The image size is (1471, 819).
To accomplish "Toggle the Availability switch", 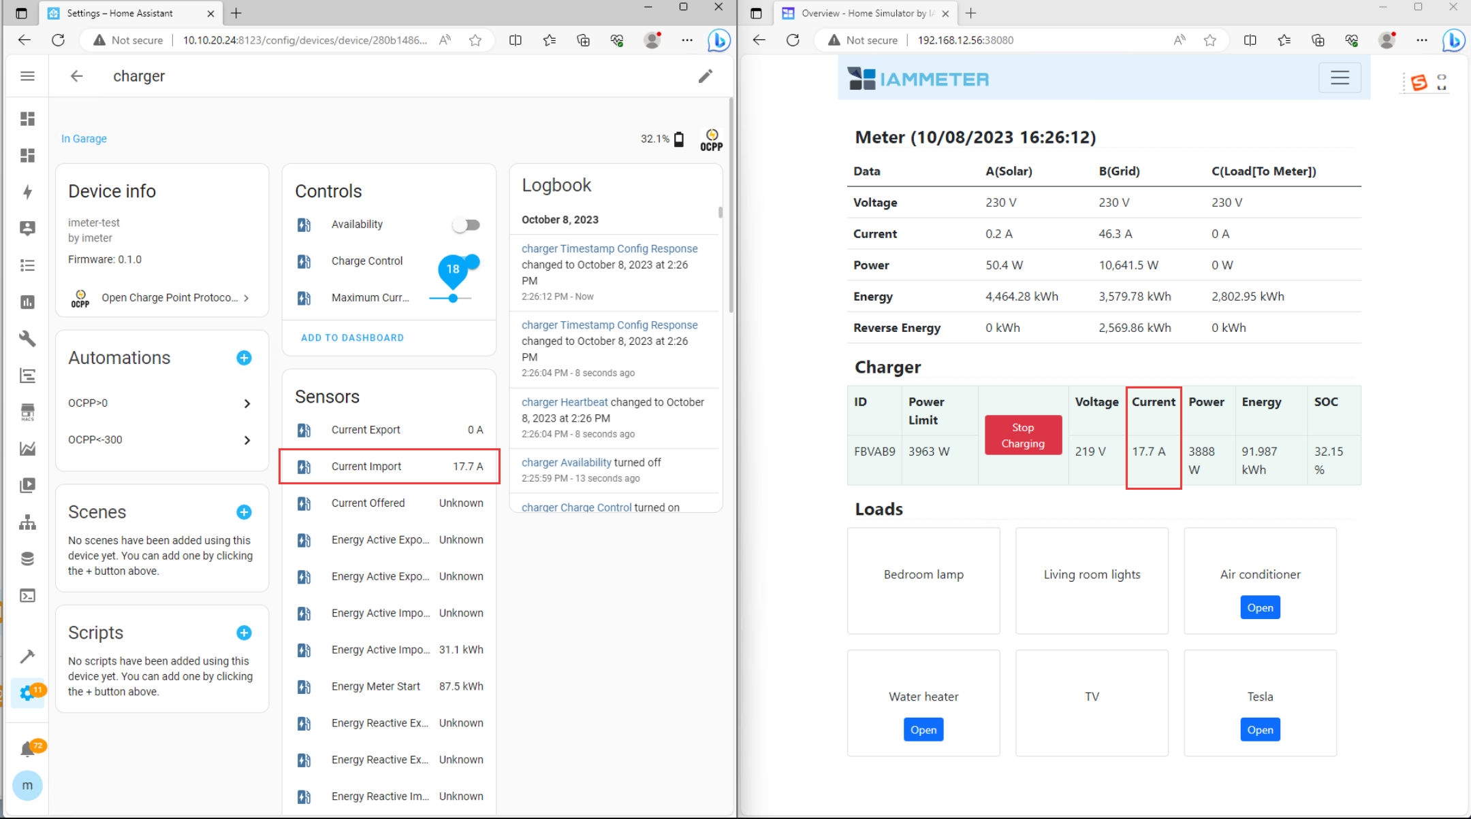I will [x=466, y=224].
